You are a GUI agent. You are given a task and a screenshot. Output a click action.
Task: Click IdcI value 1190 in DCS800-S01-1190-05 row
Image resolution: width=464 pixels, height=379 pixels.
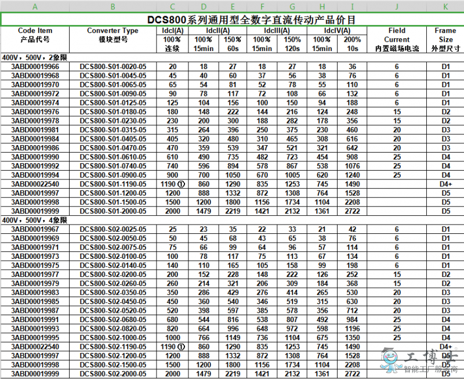pyautogui.click(x=172, y=184)
